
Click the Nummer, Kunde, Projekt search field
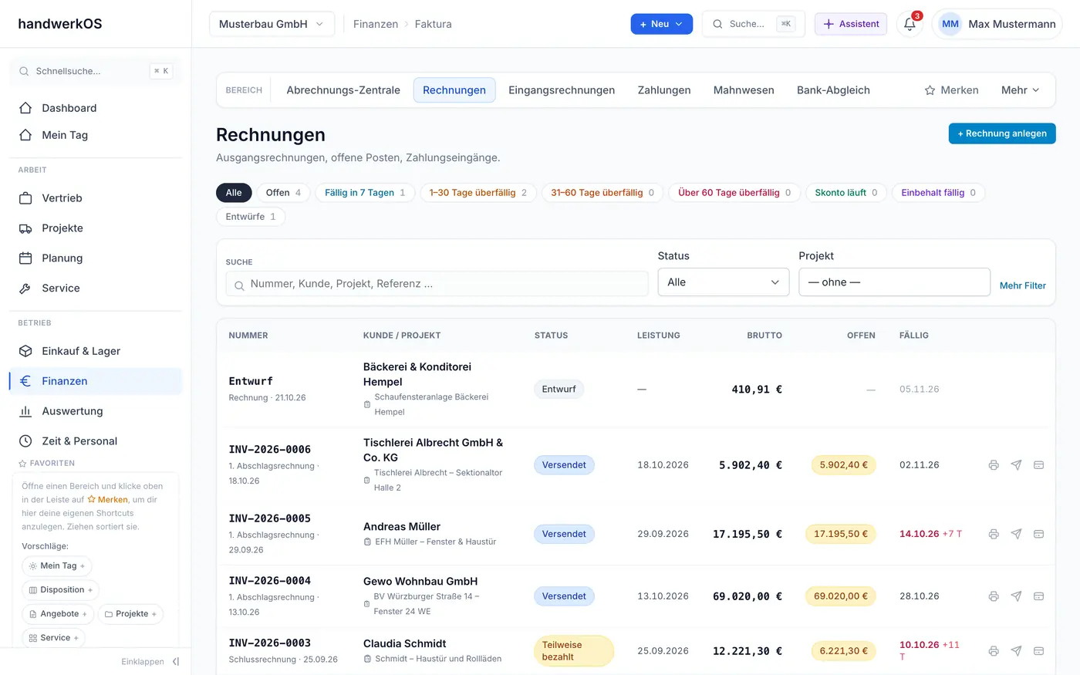(x=437, y=284)
